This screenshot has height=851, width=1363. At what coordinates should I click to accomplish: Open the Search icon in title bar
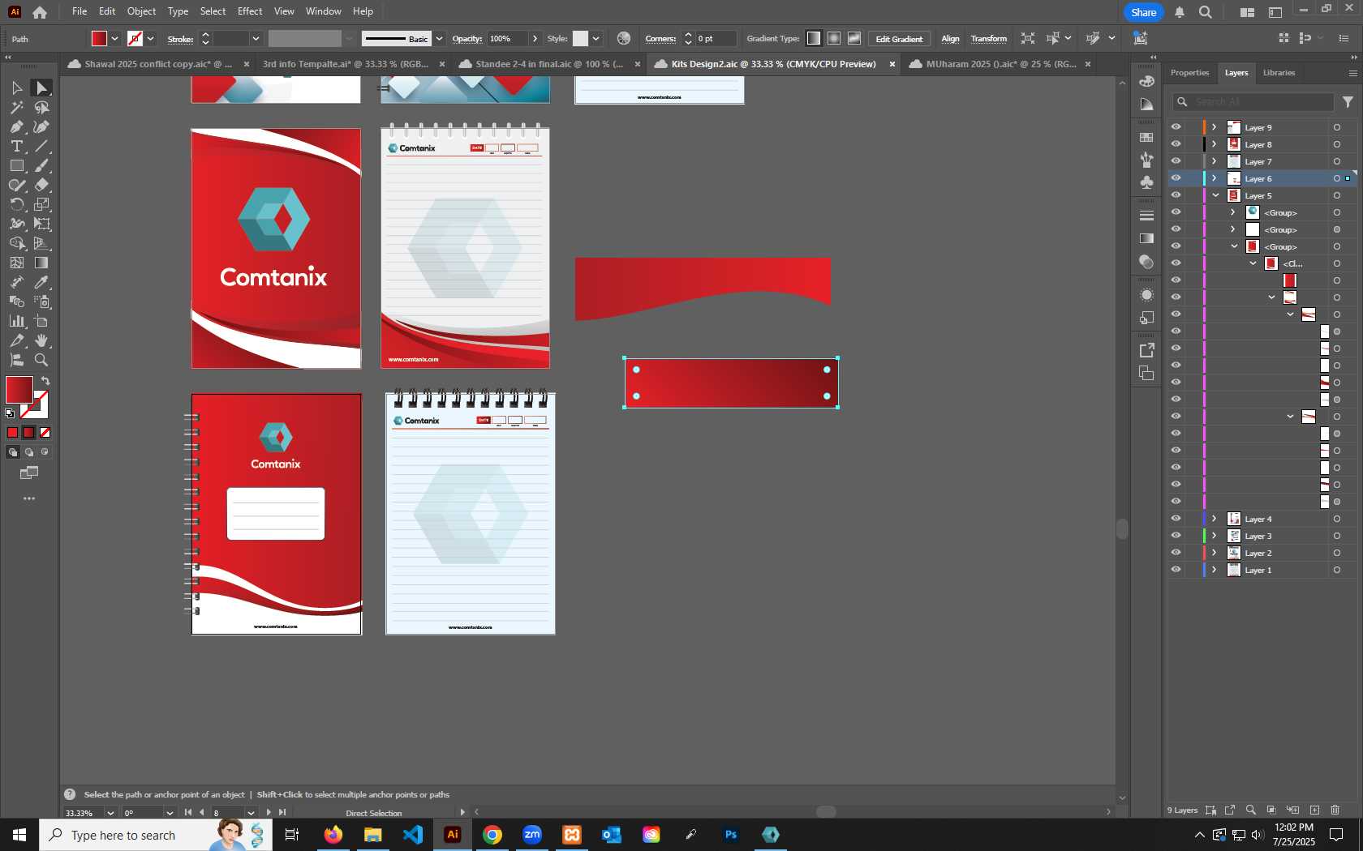[1206, 11]
